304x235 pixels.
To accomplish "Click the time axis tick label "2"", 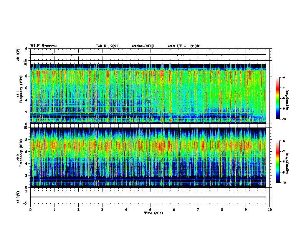I will (x=78, y=210).
